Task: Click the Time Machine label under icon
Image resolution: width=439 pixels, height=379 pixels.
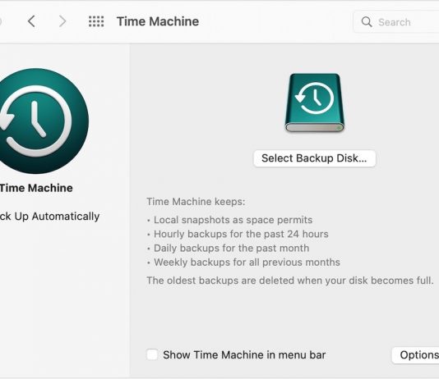Action: click(x=36, y=188)
